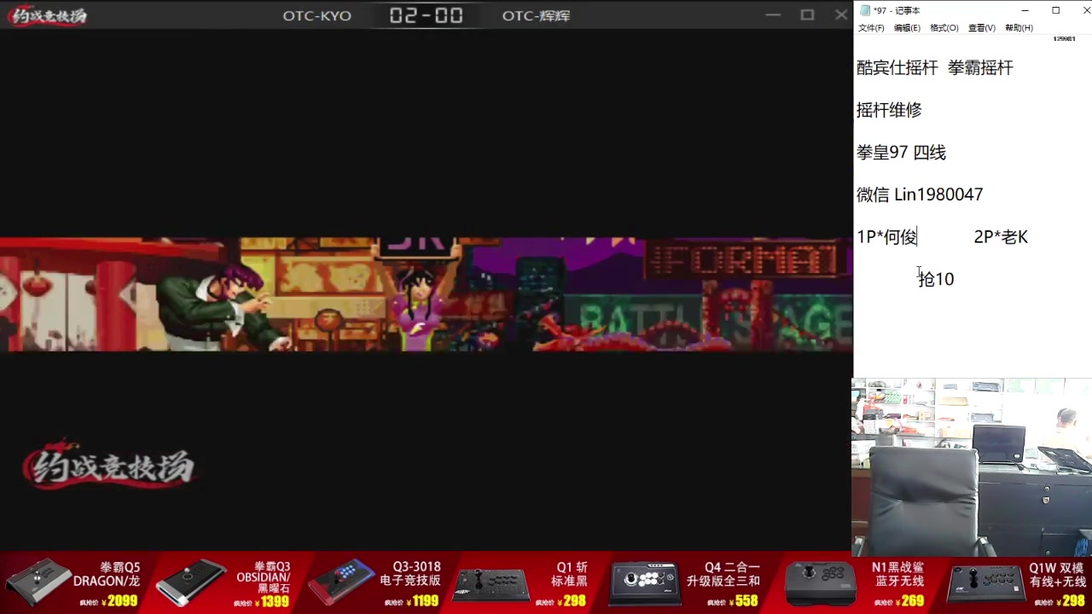Image resolution: width=1092 pixels, height=614 pixels.
Task: Click the 02-00 score display
Action: point(427,15)
